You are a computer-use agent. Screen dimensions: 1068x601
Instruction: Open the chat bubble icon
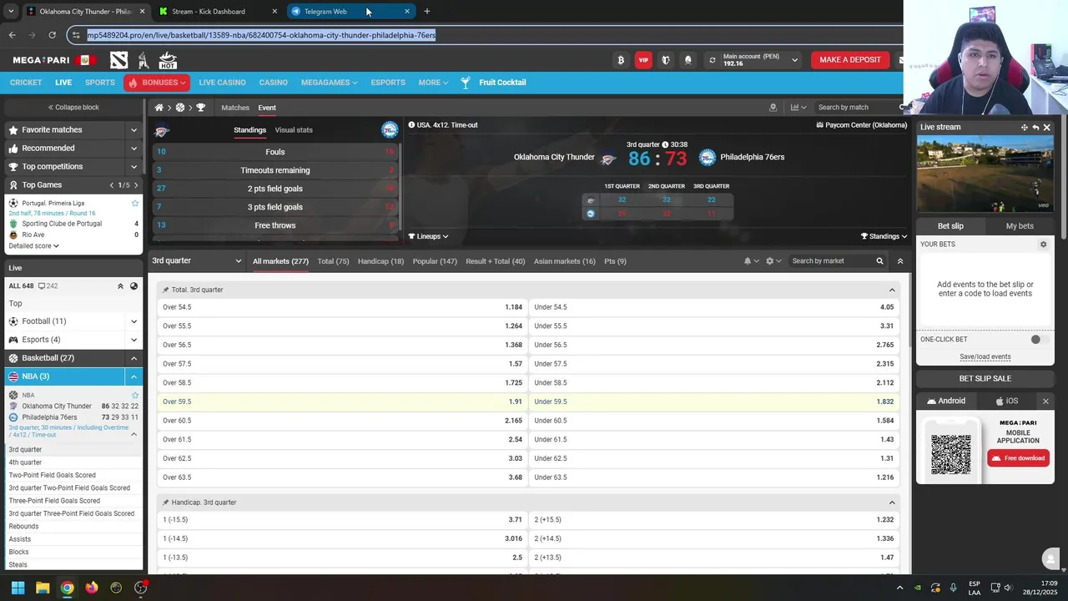[1050, 558]
